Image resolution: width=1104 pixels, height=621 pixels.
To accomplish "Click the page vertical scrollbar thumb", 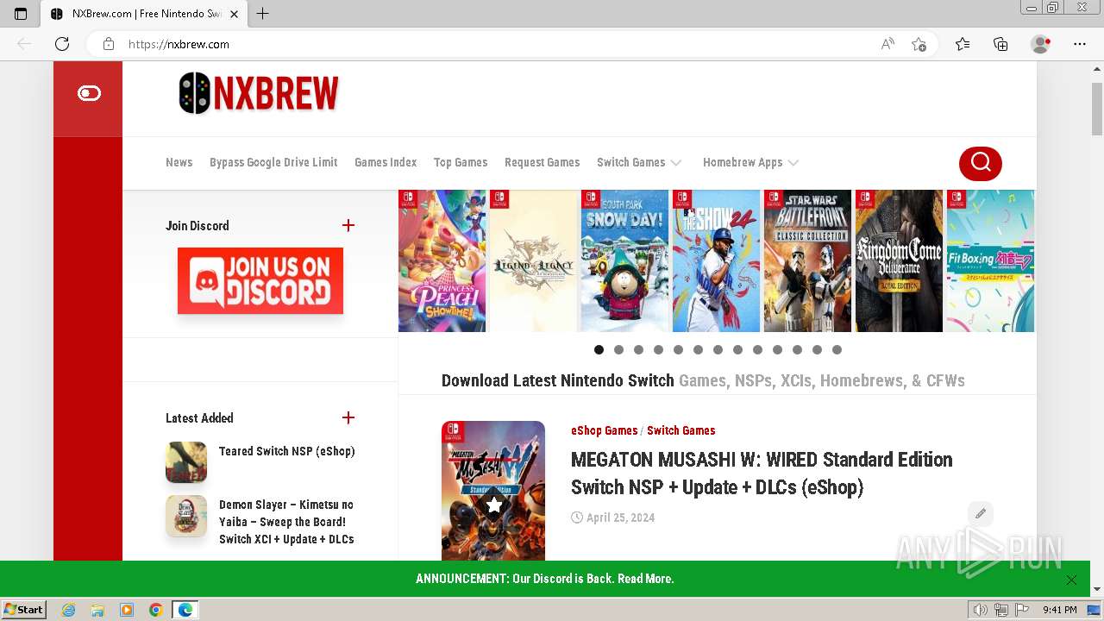I will coord(1097,109).
